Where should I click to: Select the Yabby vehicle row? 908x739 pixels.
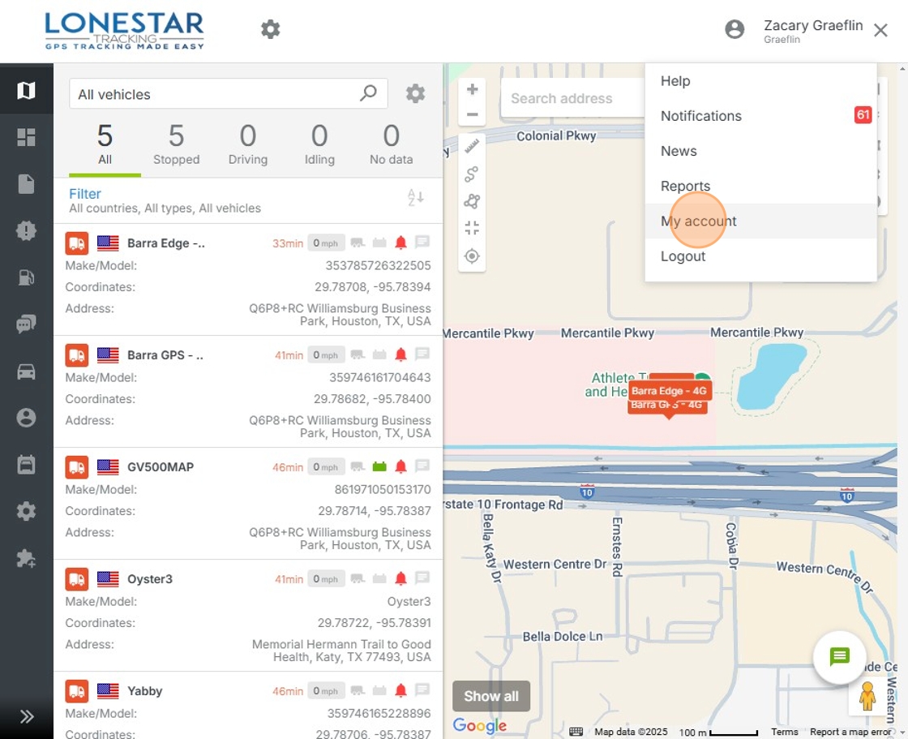(x=248, y=706)
